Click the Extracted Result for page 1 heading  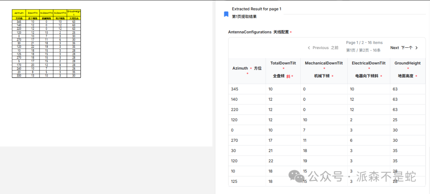coord(257,9)
